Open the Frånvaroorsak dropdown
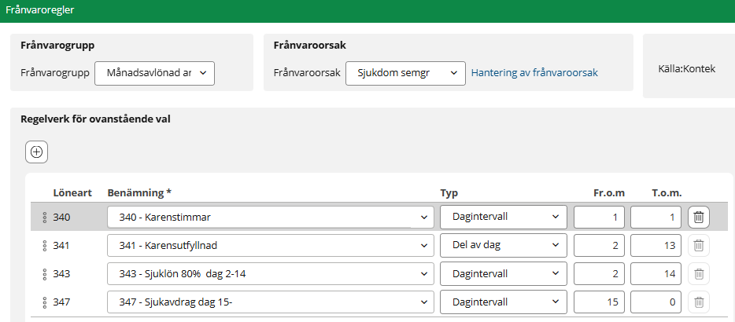 [x=405, y=73]
